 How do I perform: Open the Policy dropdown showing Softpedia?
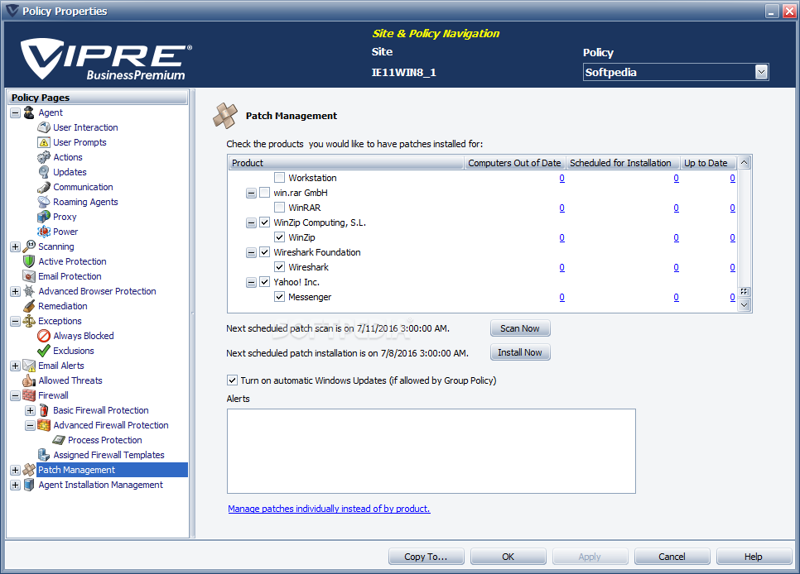(761, 72)
